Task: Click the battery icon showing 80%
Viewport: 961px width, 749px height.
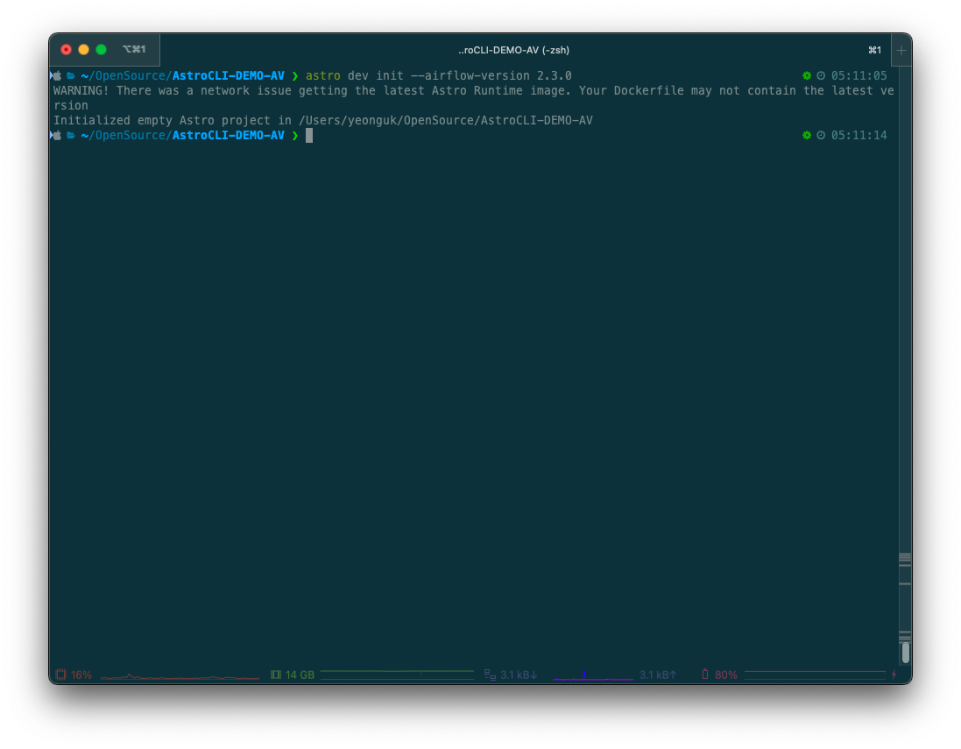Action: [x=705, y=675]
